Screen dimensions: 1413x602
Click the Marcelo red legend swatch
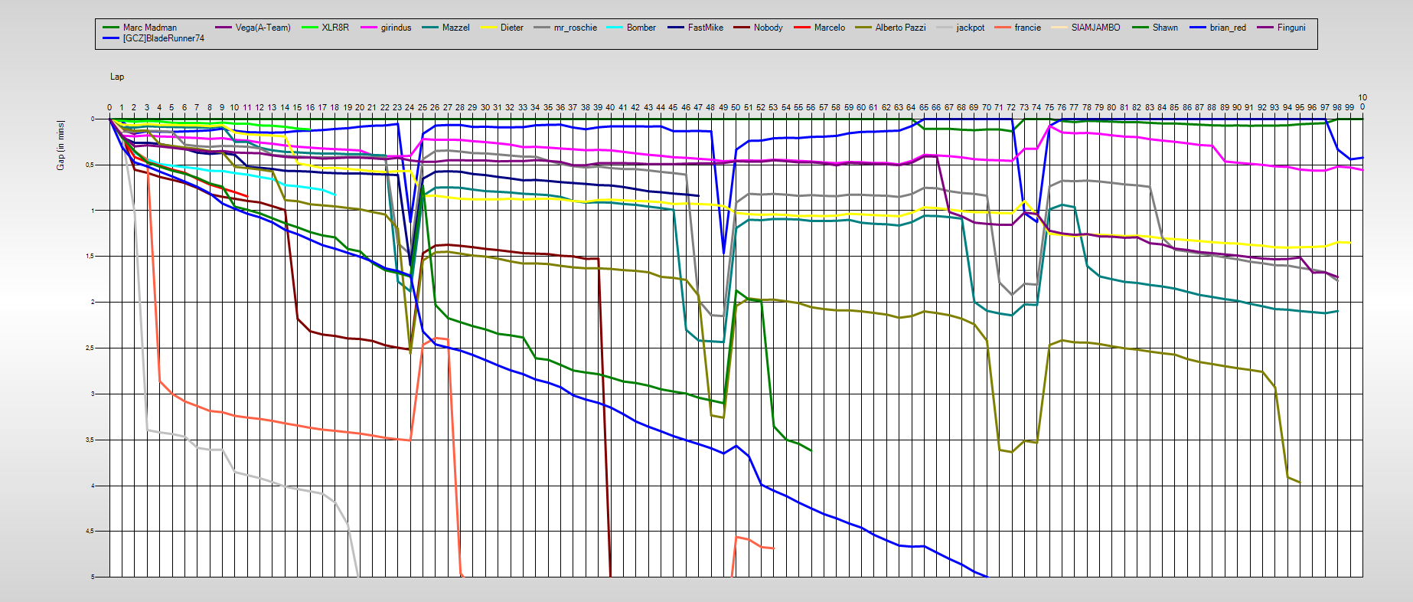(x=802, y=28)
